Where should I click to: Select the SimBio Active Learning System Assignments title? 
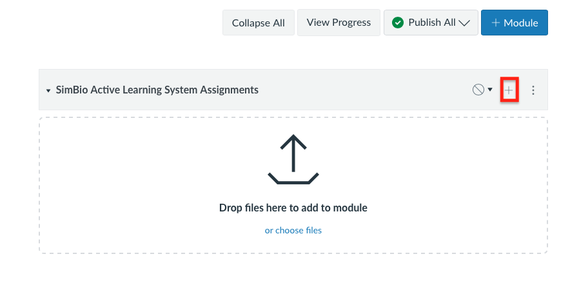click(x=157, y=90)
